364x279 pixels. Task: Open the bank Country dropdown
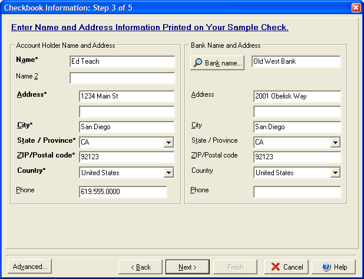click(x=335, y=173)
